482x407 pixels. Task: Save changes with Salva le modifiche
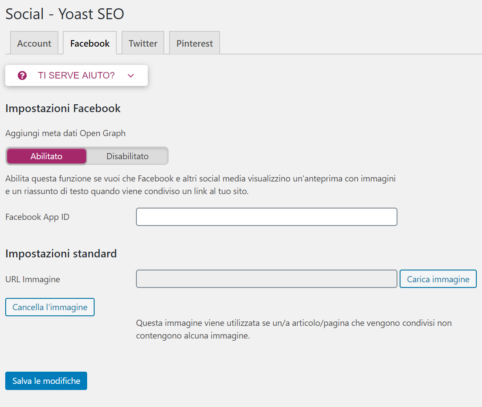coord(46,381)
